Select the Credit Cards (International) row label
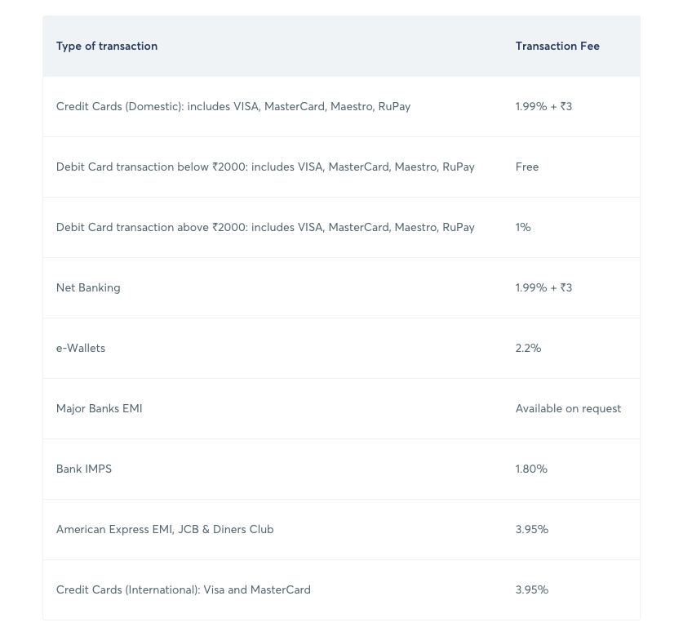 184,590
